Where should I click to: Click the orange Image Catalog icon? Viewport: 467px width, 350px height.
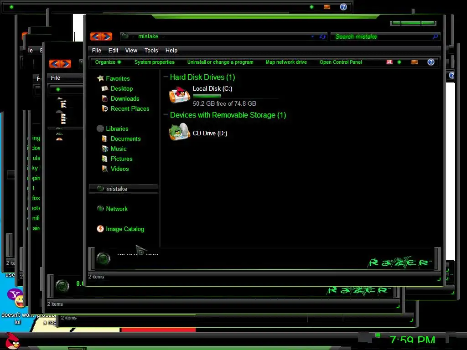[x=100, y=229]
